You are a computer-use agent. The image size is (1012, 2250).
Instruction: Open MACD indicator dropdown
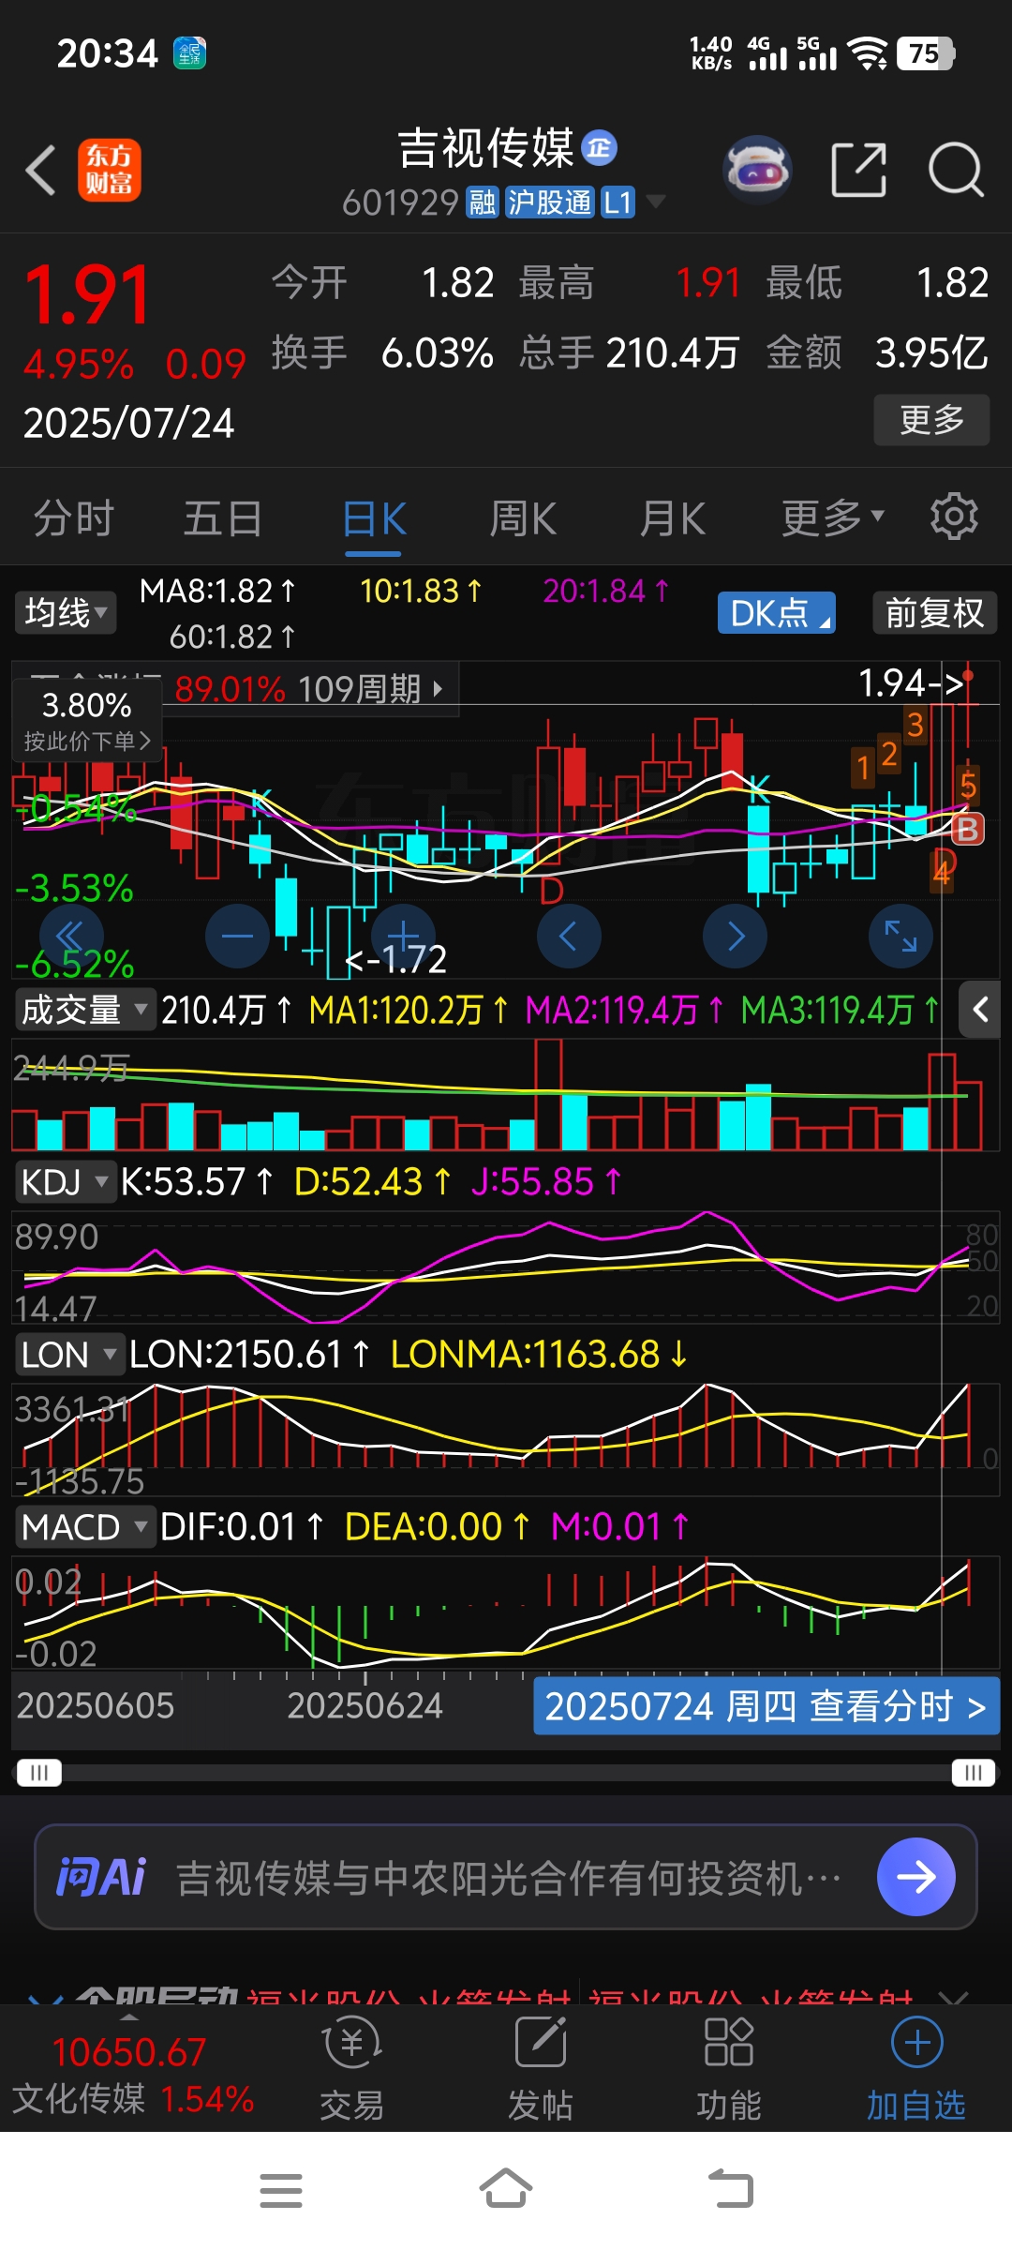tap(84, 1527)
